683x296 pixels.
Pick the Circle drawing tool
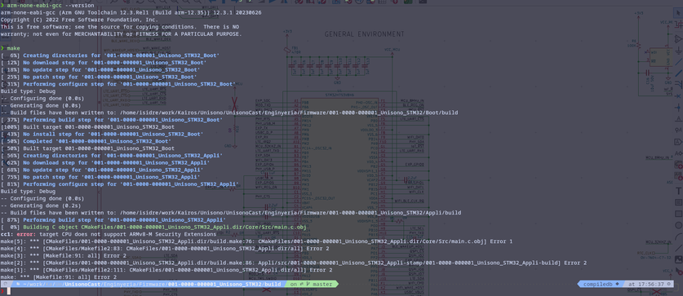pyautogui.click(x=679, y=225)
